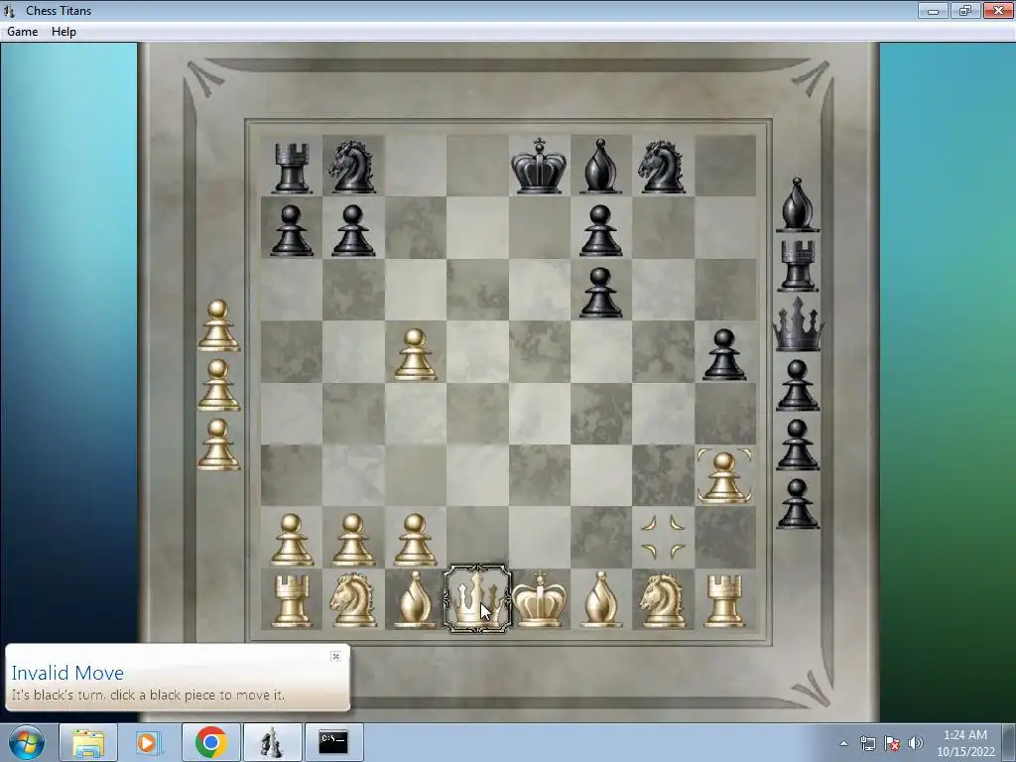1016x762 pixels.
Task: Show hidden system tray icons
Action: pyautogui.click(x=843, y=743)
